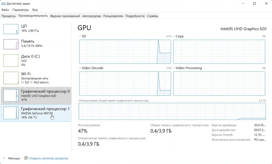
Task: Open the Вид menu
Action: [35, 10]
